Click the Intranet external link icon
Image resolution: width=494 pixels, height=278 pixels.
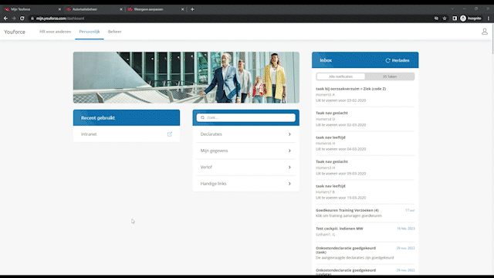point(170,134)
